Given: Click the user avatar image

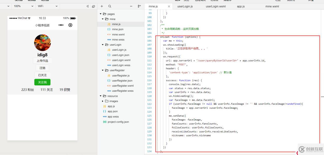Looking at the screenshot, I should point(42,43).
